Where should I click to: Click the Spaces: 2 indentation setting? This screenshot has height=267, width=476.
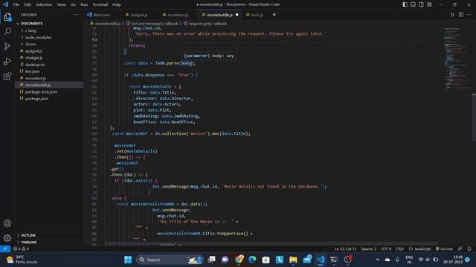coord(369,249)
